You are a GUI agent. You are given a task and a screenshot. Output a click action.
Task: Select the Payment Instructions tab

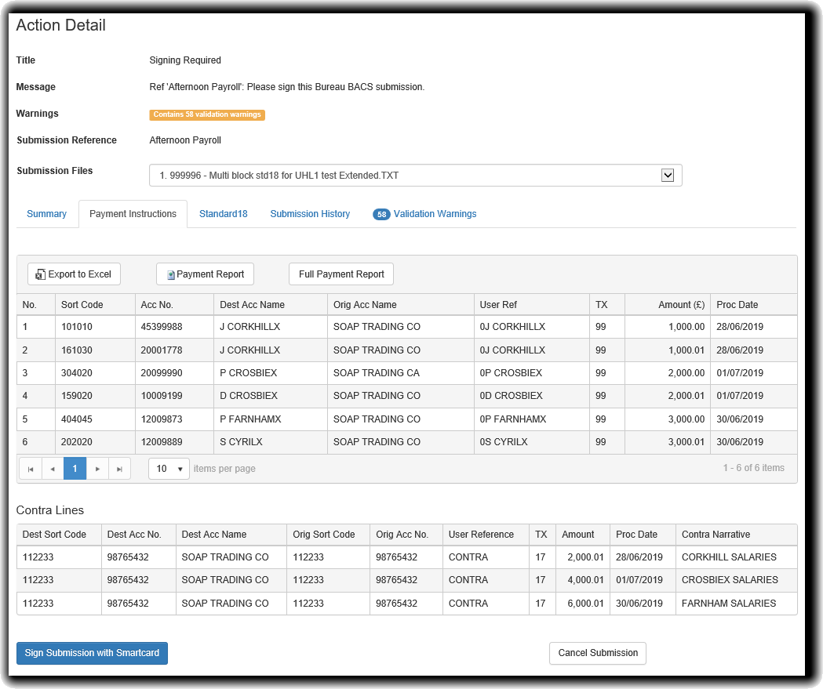click(133, 214)
